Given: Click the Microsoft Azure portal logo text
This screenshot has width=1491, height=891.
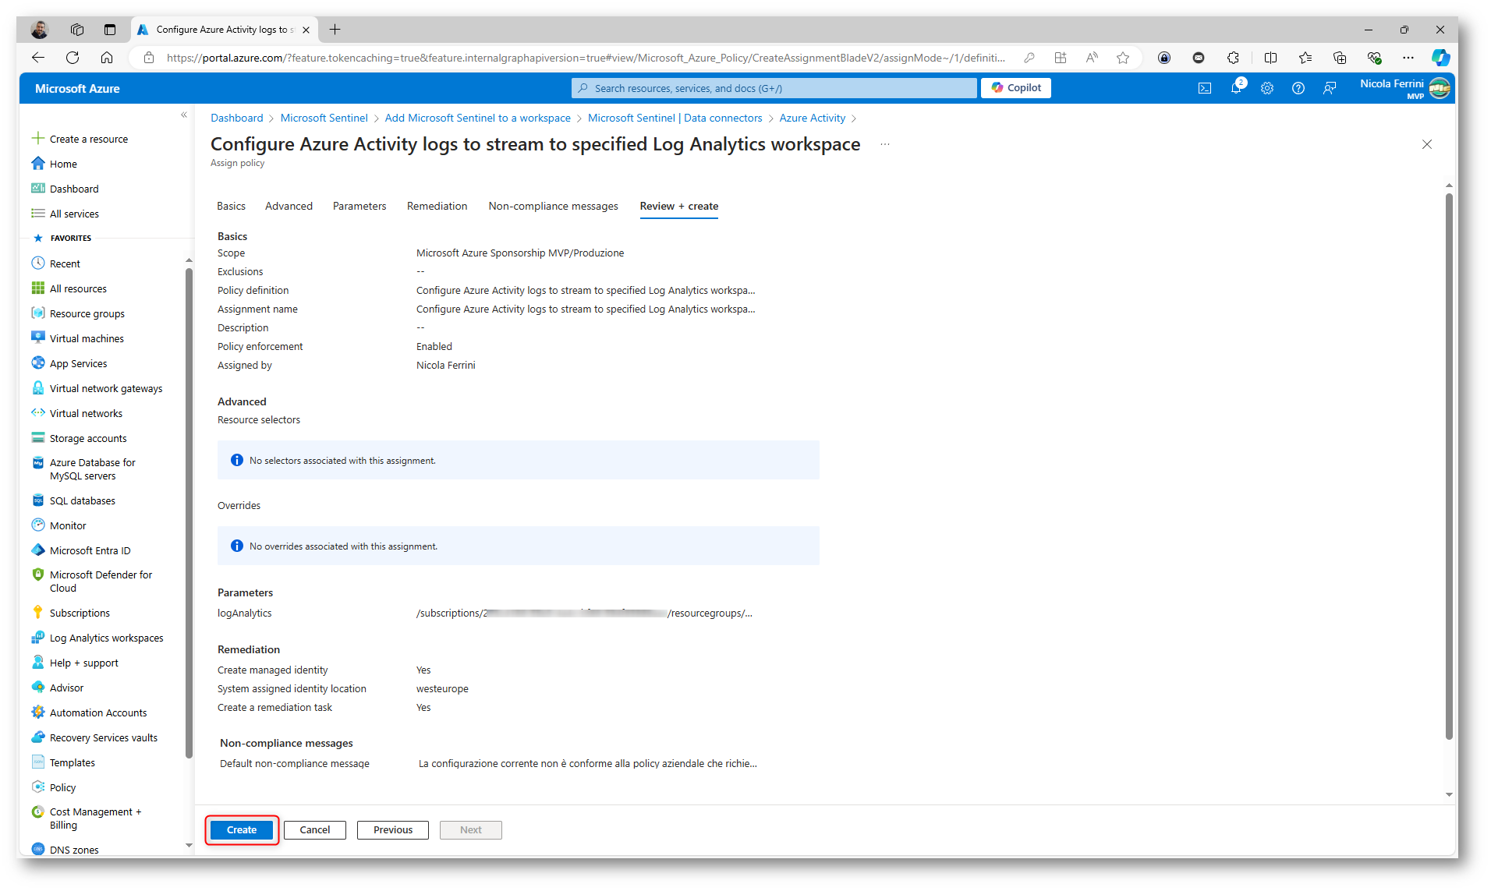Looking at the screenshot, I should click(x=77, y=88).
